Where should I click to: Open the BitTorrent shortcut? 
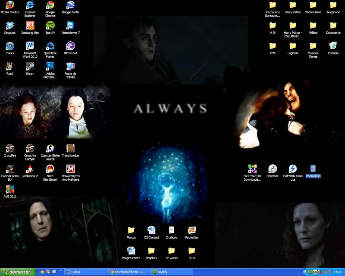point(70,48)
